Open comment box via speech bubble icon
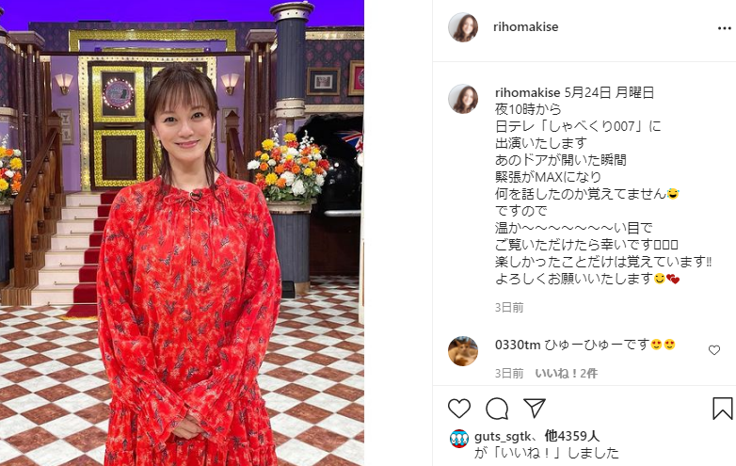 497,409
